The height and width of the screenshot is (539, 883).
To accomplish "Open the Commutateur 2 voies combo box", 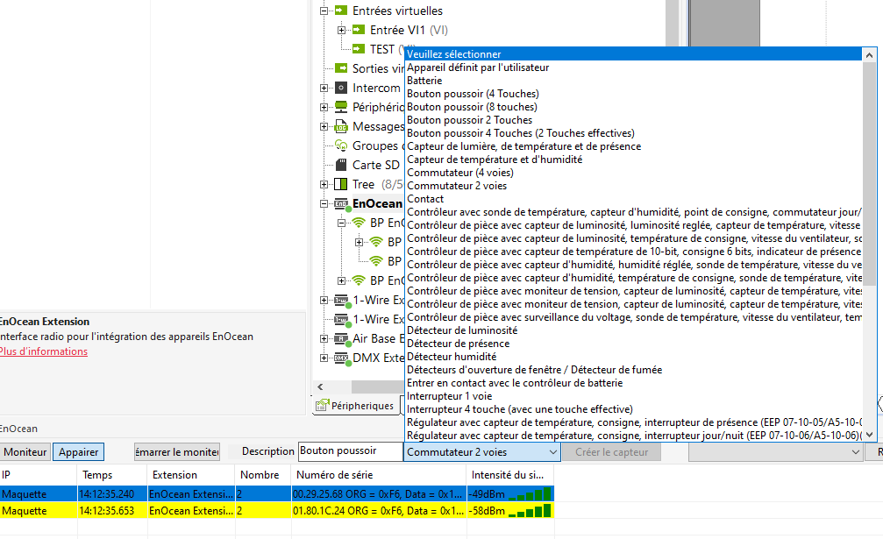I will coord(481,452).
